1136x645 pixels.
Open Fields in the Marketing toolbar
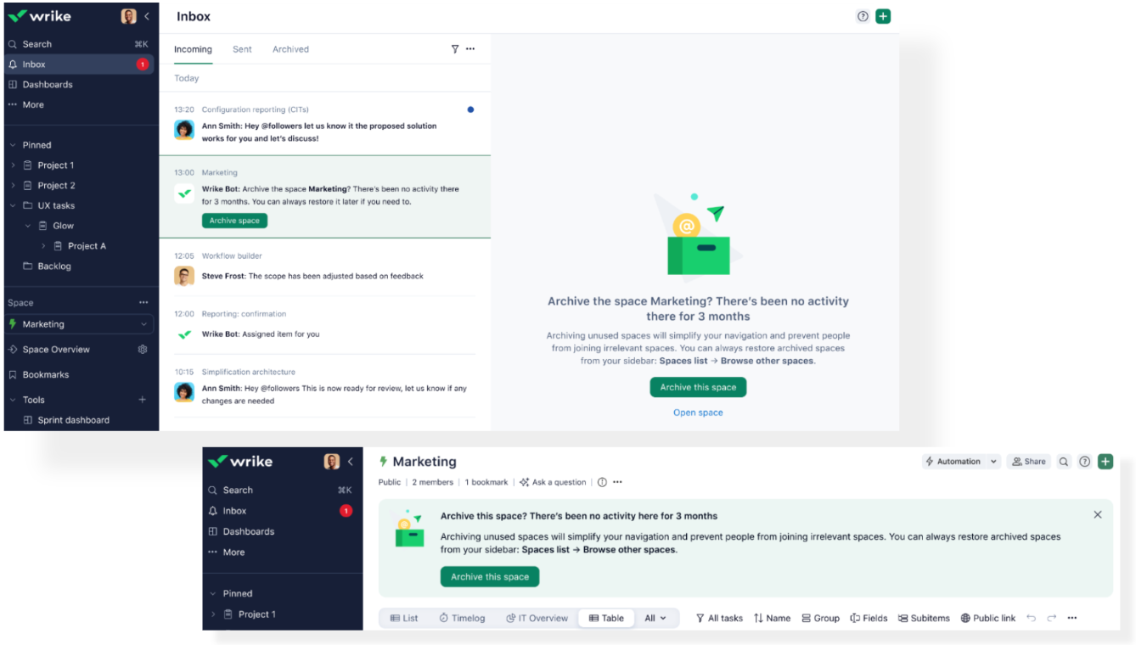click(869, 618)
